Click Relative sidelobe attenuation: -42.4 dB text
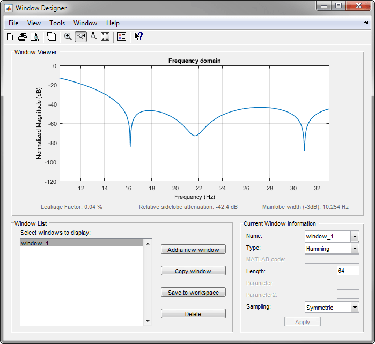 click(x=188, y=207)
